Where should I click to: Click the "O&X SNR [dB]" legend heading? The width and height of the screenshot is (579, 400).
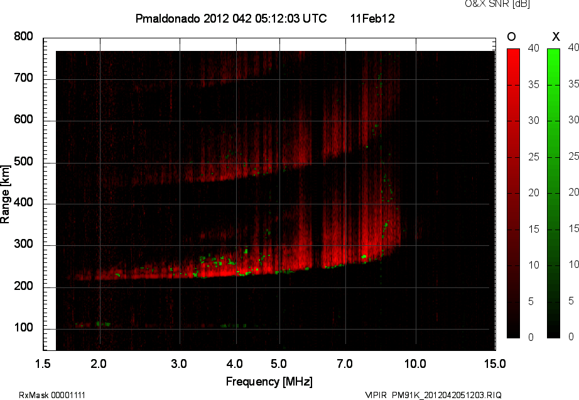(488, 4)
